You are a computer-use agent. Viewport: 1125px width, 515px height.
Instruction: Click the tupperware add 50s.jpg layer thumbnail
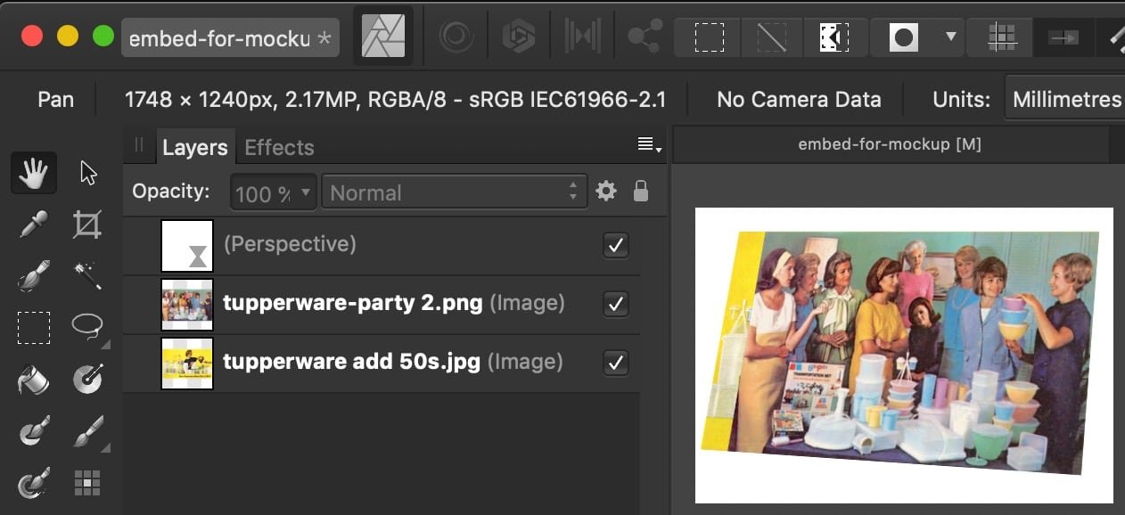187,363
